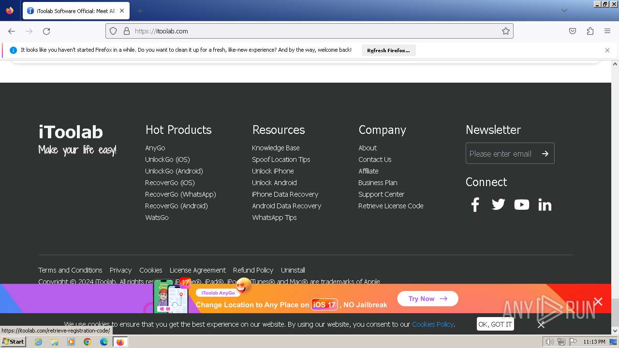Open RecoverGo (WhatsApp) link
The height and width of the screenshot is (348, 619).
[180, 194]
